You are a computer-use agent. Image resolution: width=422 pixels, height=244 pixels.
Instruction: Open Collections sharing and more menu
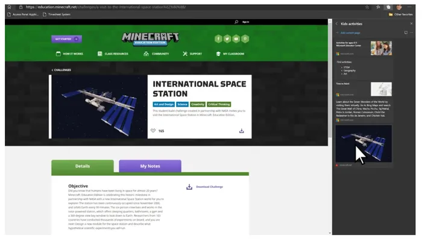[412, 33]
